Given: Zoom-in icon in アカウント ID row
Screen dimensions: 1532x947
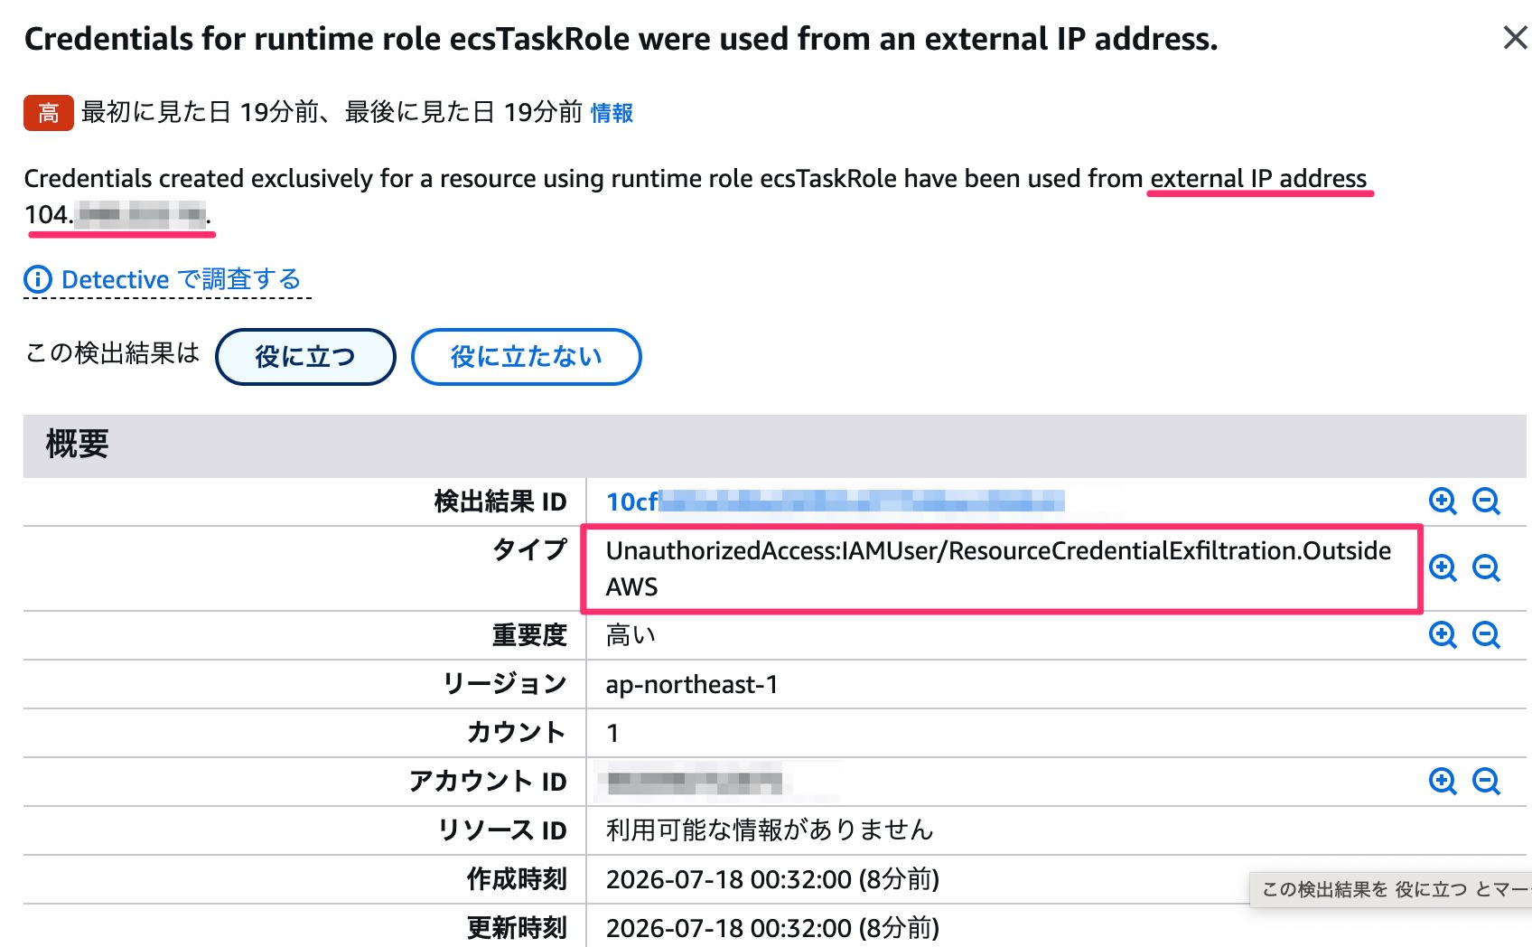Looking at the screenshot, I should 1443,782.
